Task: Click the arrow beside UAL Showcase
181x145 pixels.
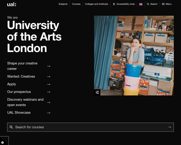Action: coord(49,113)
